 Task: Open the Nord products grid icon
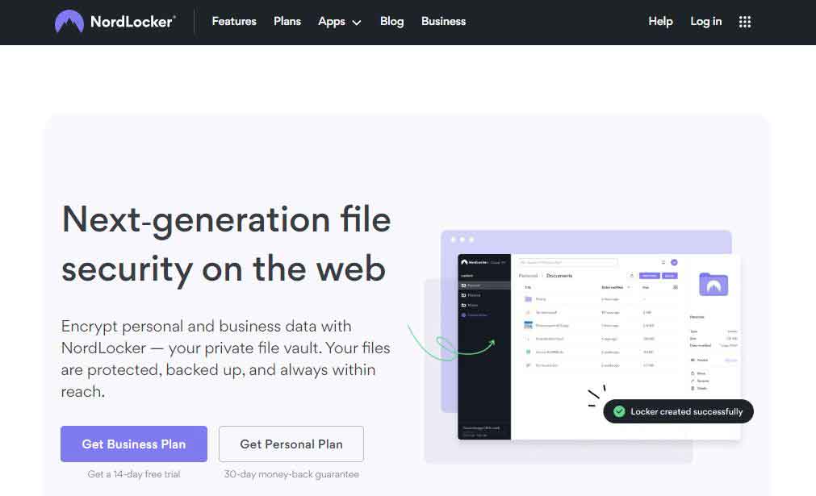coord(745,22)
